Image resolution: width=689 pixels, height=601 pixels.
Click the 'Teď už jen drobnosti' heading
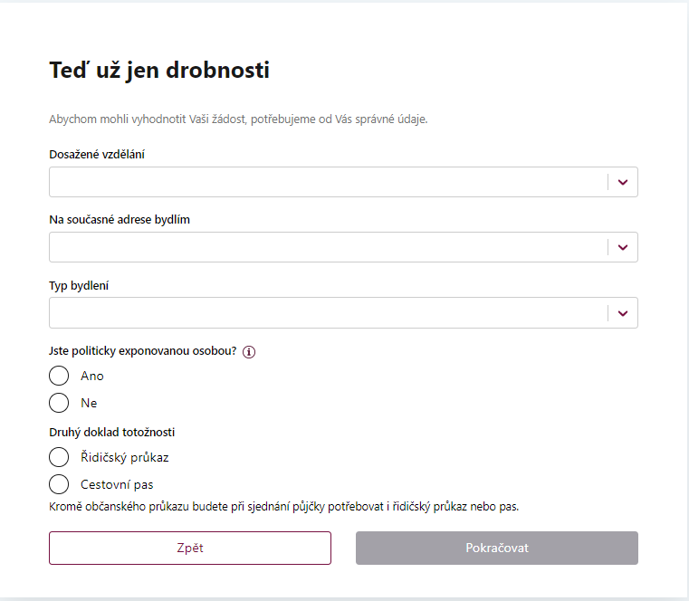point(159,71)
